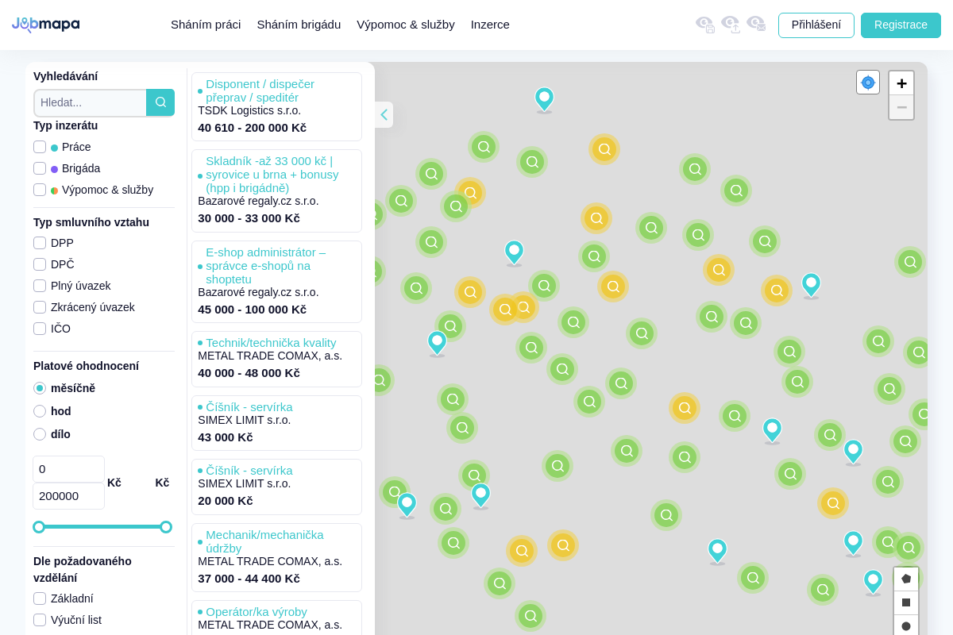Click the 30 000 - 33 000 Kč salary
This screenshot has height=635, width=953.
click(249, 218)
